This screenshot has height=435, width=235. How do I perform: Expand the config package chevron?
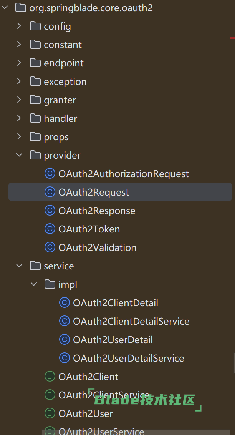pyautogui.click(x=19, y=26)
